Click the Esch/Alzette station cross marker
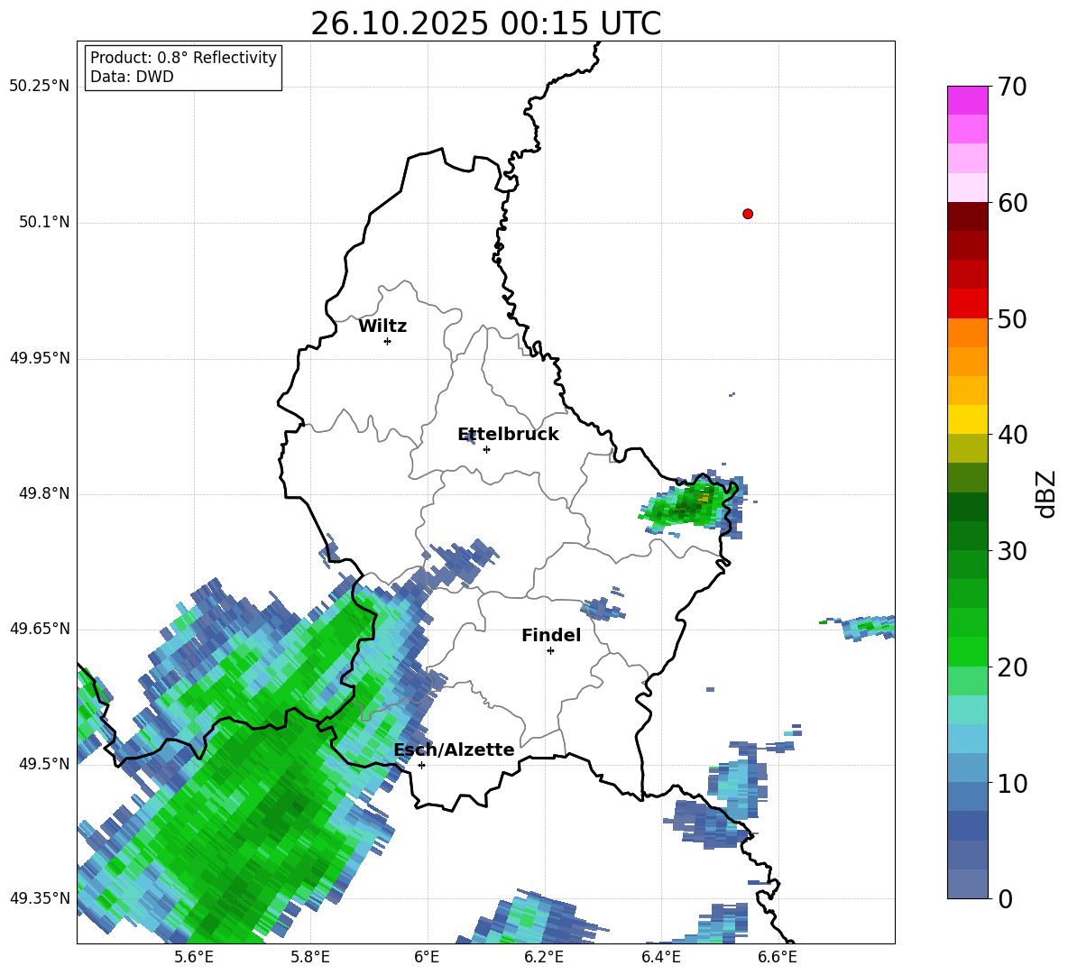The height and width of the screenshot is (975, 1068). click(421, 765)
